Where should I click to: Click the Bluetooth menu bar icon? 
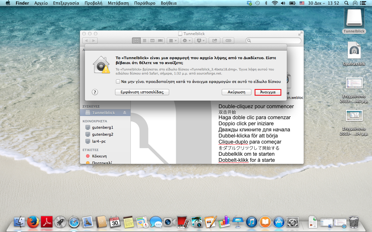[x=266, y=3]
